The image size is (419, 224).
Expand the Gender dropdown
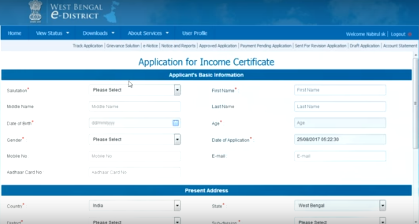coord(177,140)
